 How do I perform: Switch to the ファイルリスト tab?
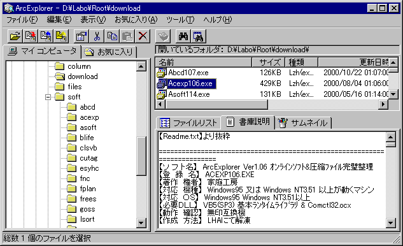click(188, 123)
